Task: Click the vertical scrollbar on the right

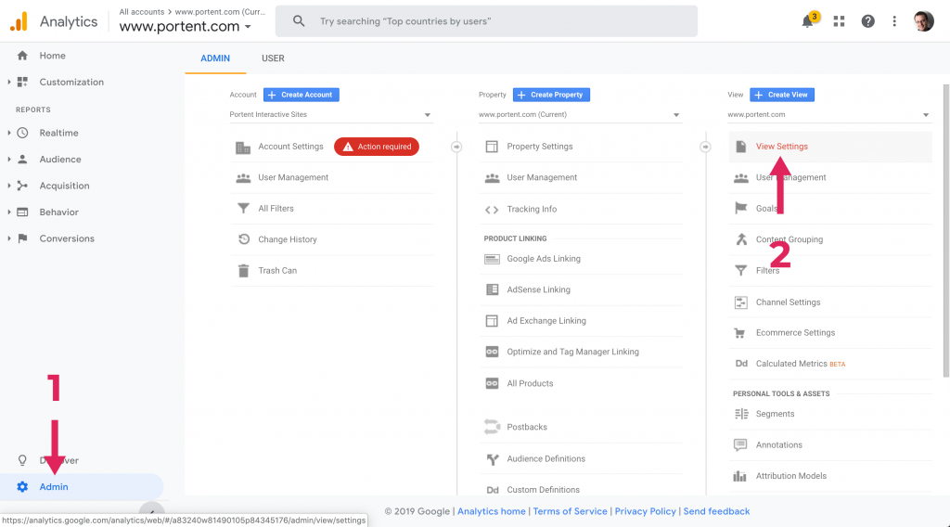Action: 945,232
